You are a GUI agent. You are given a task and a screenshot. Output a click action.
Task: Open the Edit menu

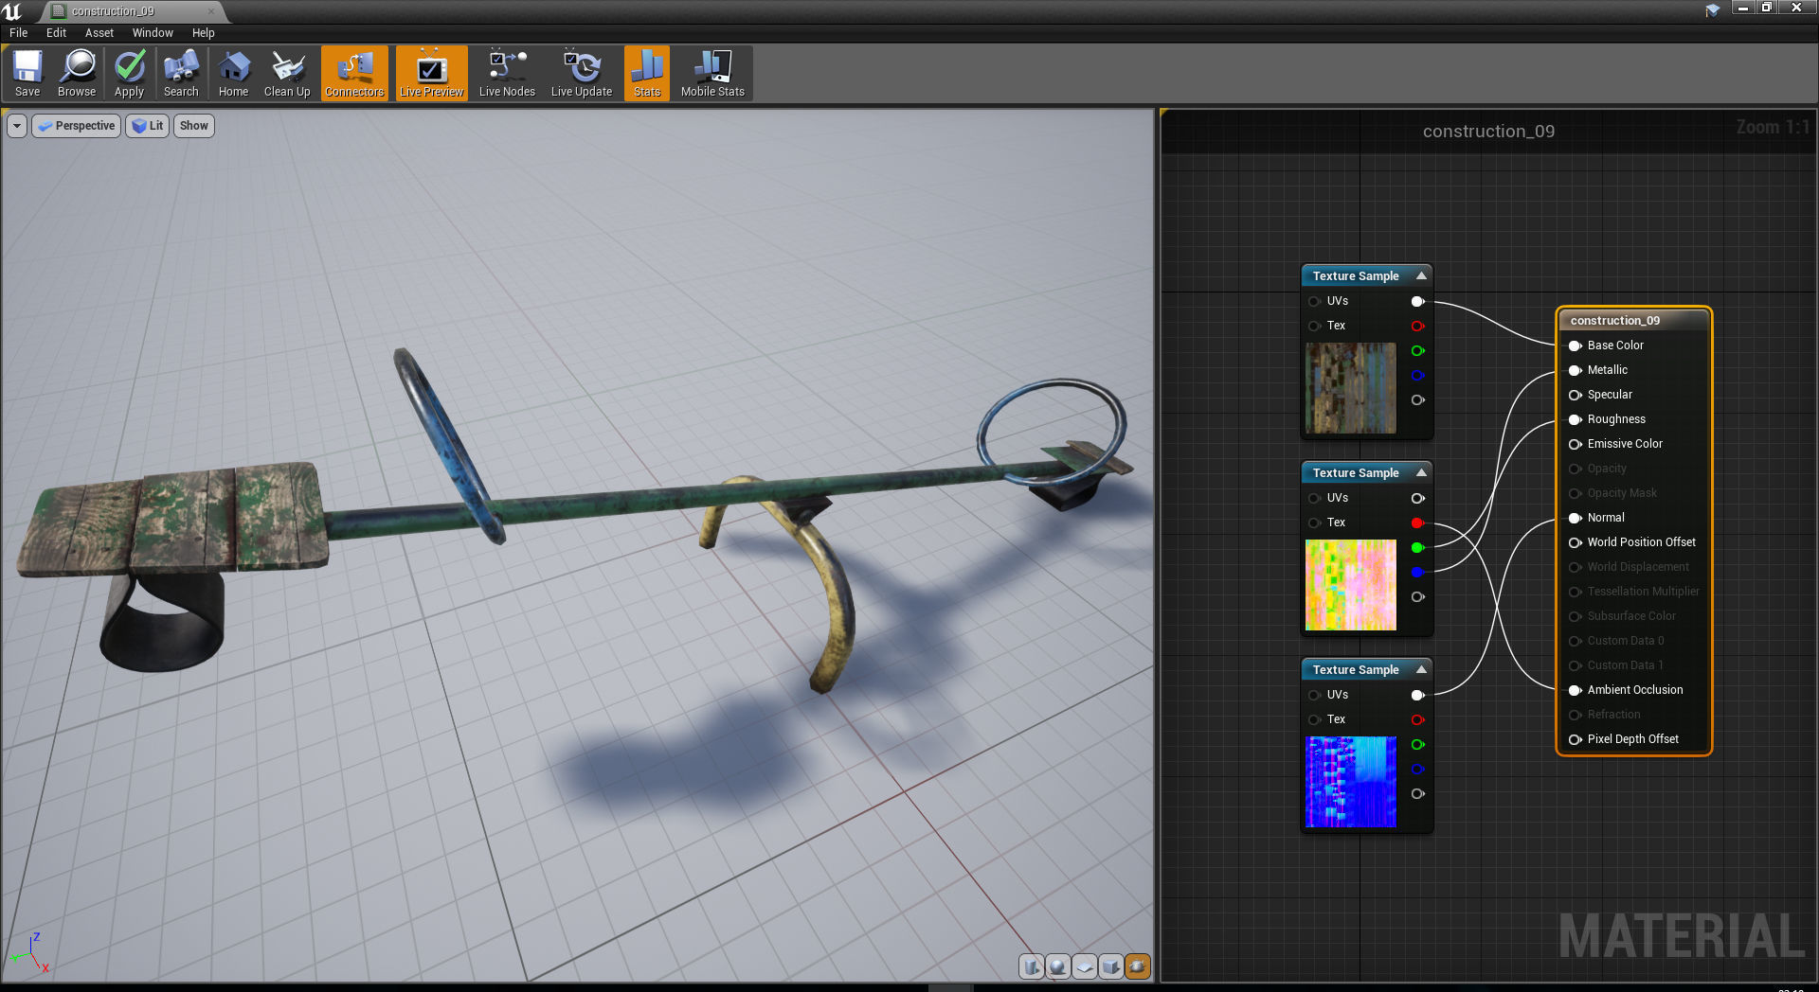tap(57, 33)
